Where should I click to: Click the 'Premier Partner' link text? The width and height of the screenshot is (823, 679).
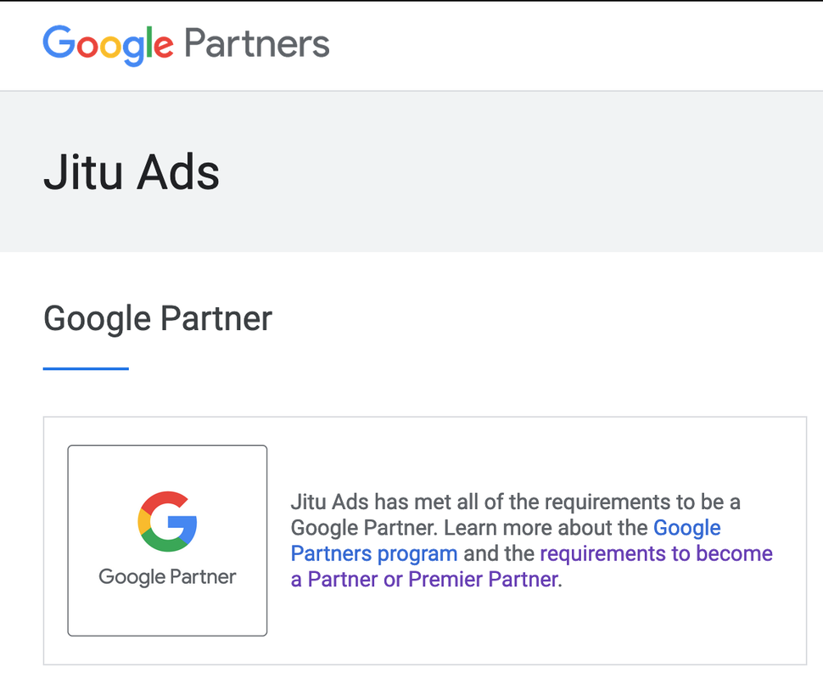(483, 581)
